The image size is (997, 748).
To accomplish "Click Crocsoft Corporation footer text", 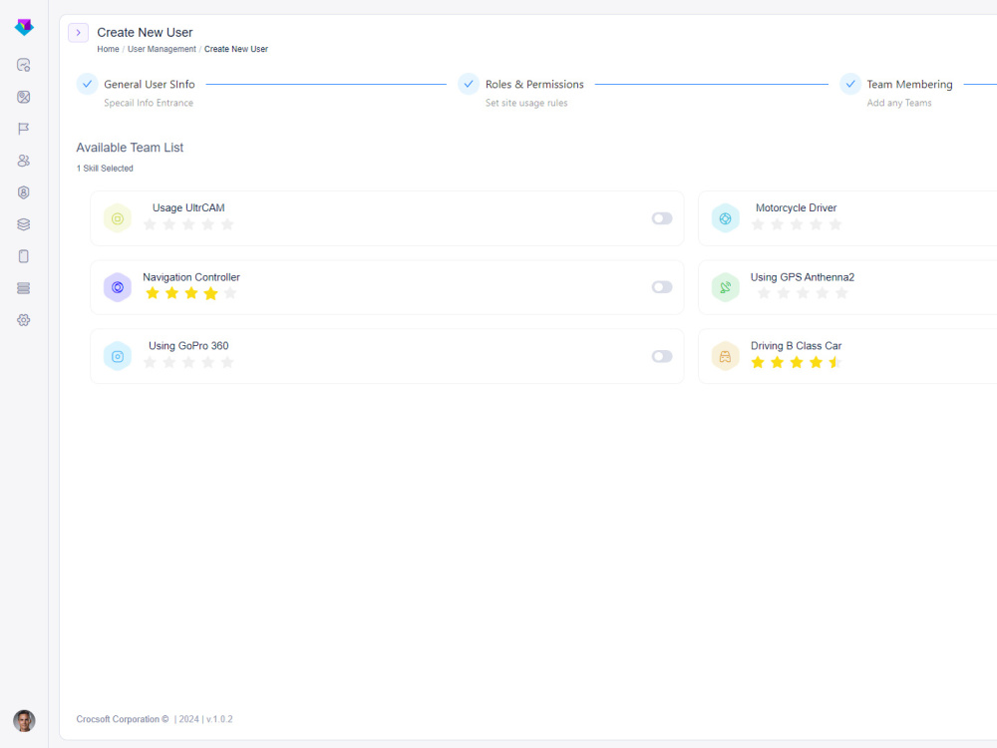I will [x=122, y=719].
